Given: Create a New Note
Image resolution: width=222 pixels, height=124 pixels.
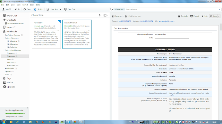Looking at the screenshot, I should pos(52,9).
